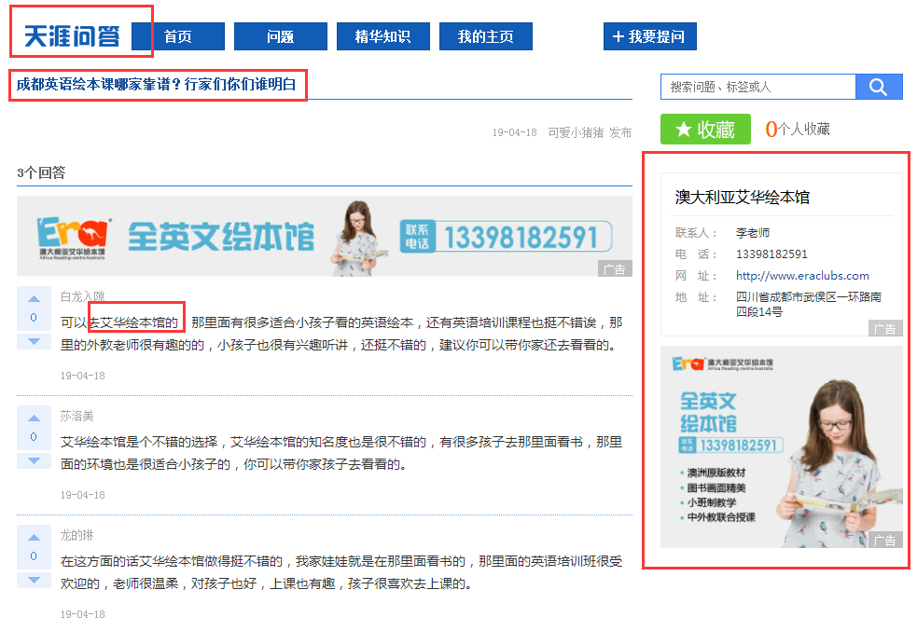
Task: Open user 龙的琳's profile
Action: (76, 535)
